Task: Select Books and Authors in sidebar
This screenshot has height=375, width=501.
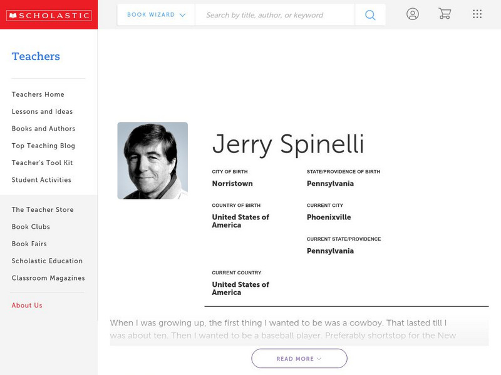Action: (x=43, y=129)
